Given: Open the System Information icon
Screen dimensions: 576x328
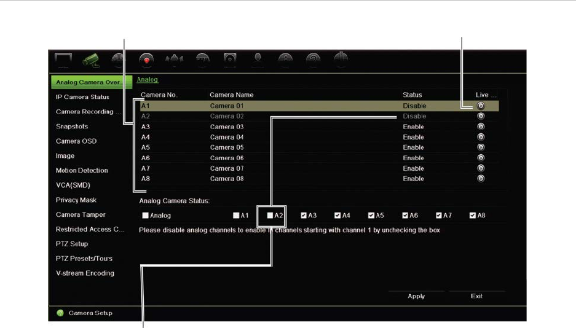Looking at the screenshot, I should (x=285, y=60).
